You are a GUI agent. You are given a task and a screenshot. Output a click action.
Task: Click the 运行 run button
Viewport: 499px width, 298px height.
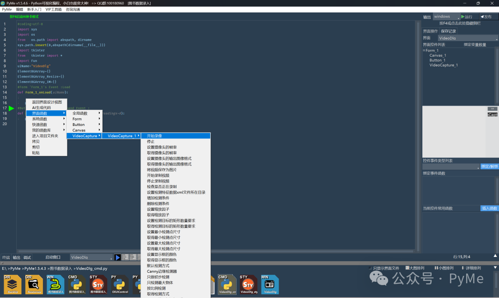[x=469, y=17]
